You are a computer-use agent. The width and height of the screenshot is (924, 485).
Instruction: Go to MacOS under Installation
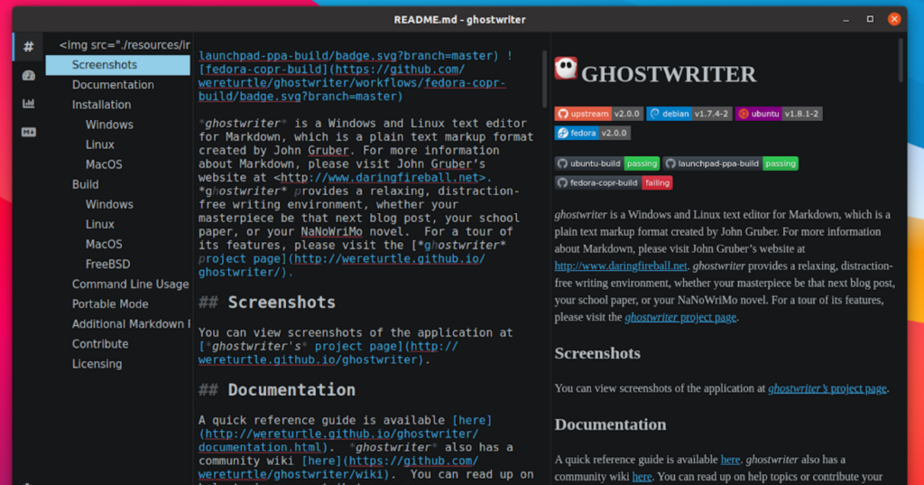pyautogui.click(x=104, y=164)
